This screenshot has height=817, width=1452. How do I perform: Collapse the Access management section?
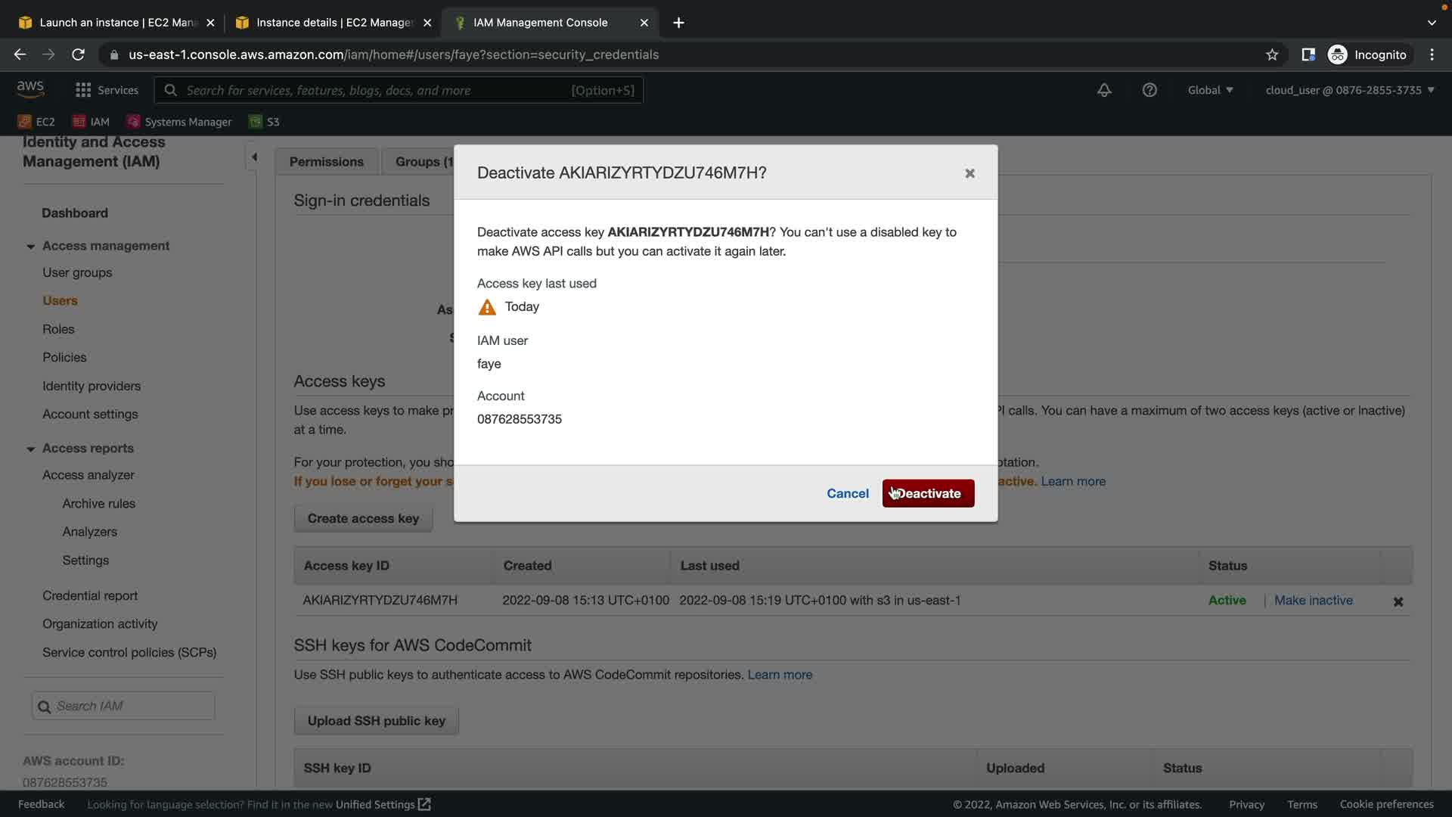click(30, 247)
